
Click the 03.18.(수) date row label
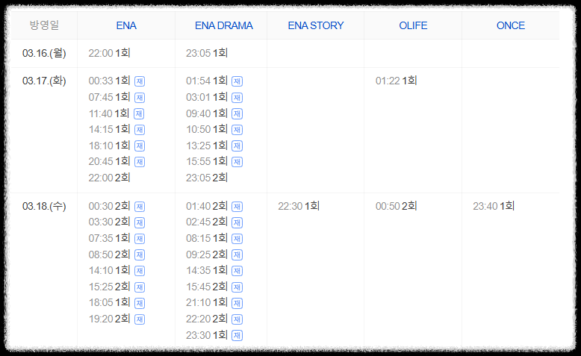coord(44,206)
